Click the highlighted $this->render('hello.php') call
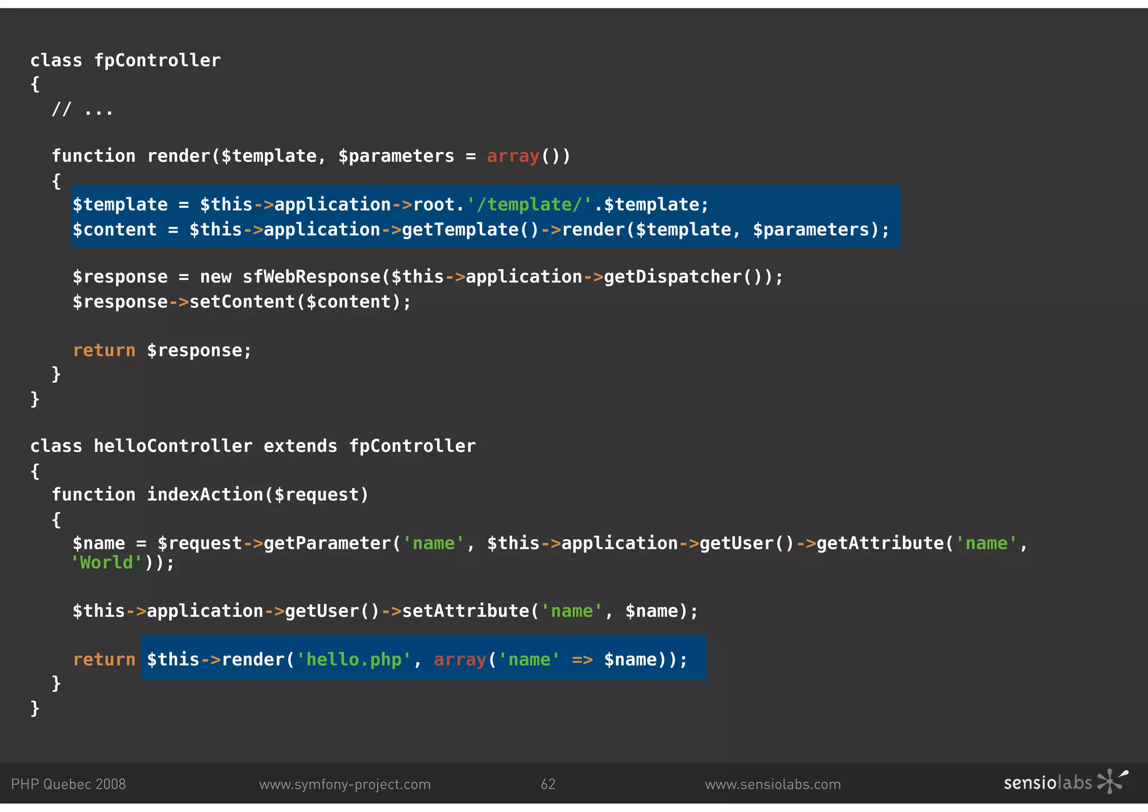This screenshot has height=812, width=1148. [417, 659]
